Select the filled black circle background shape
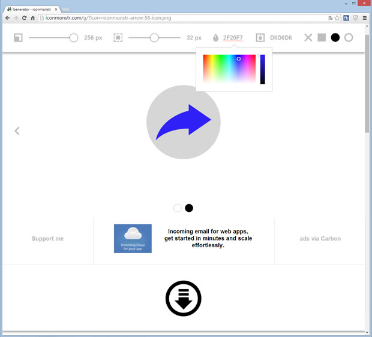 click(335, 38)
